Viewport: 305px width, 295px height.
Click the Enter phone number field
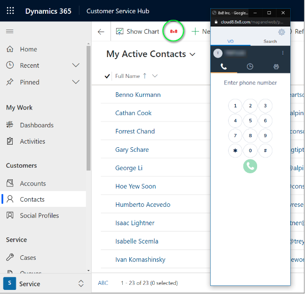[x=251, y=83]
